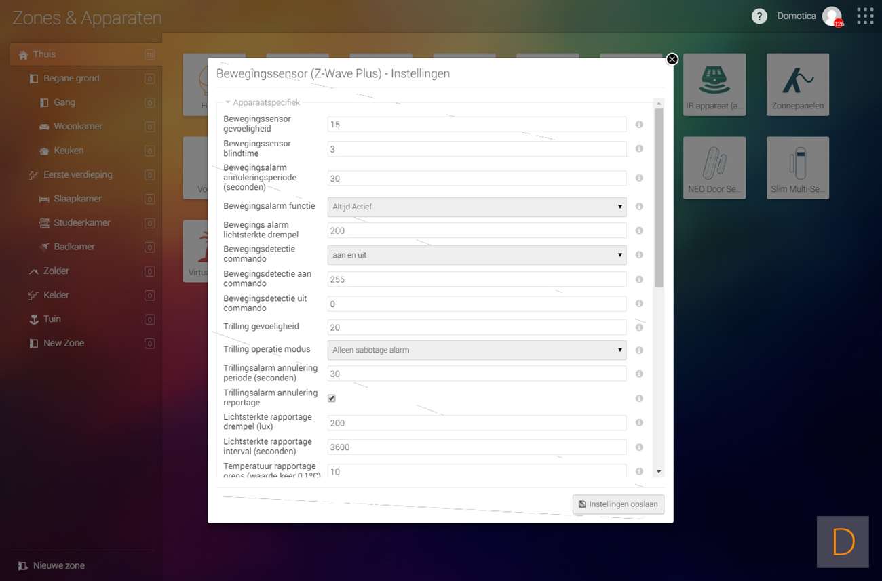Edit Lichtsterkte rapportage interval field

click(476, 447)
